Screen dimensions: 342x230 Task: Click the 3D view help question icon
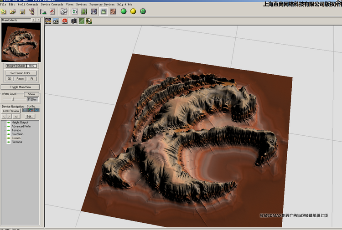click(x=89, y=21)
